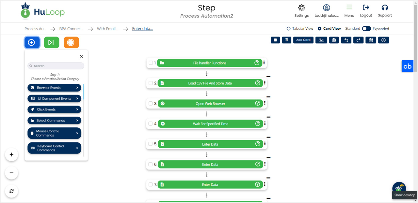Duplicate cards using the copy icon

pos(334,40)
